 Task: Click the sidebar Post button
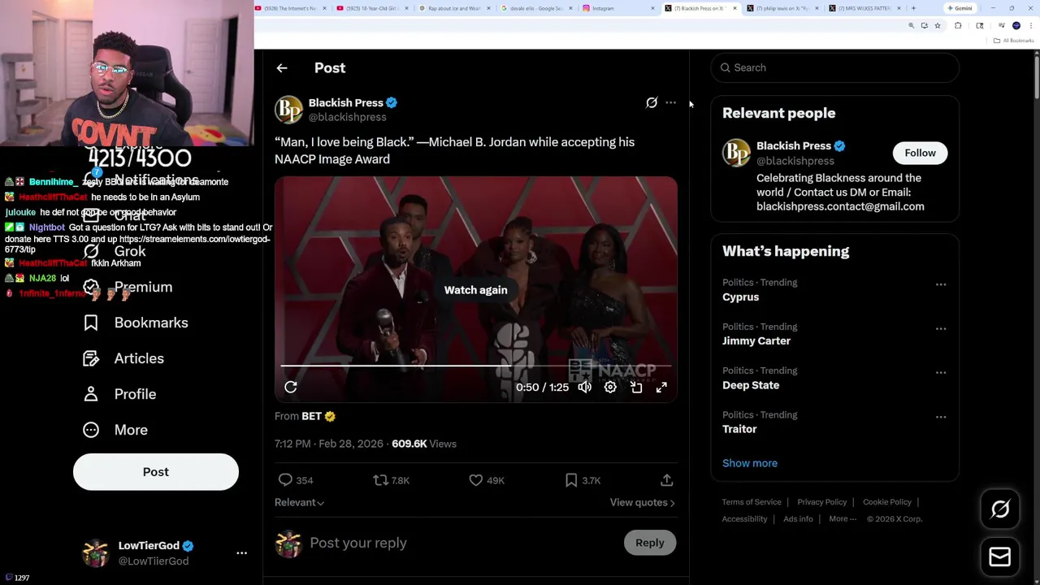coord(156,472)
